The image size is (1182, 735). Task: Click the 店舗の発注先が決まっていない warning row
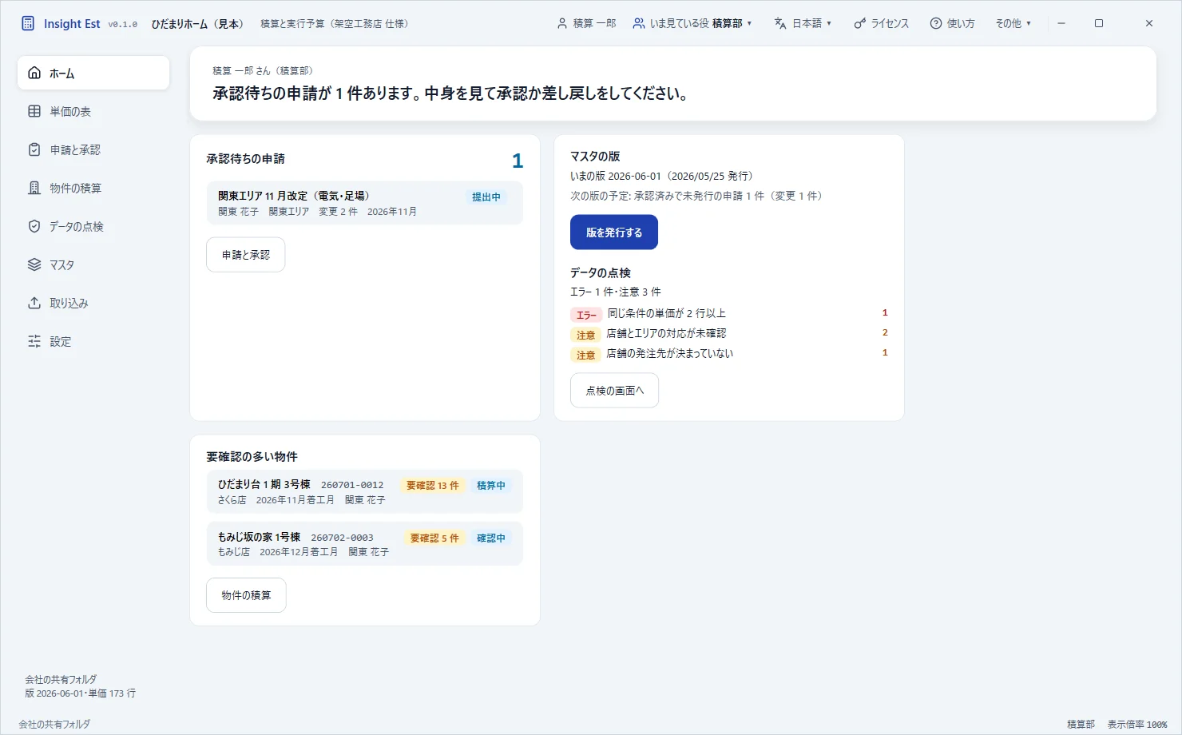pos(729,353)
